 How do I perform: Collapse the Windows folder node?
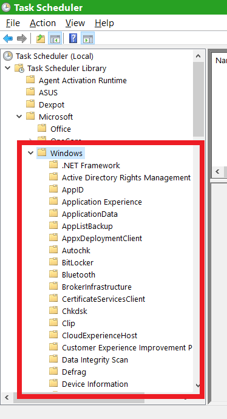(31, 153)
